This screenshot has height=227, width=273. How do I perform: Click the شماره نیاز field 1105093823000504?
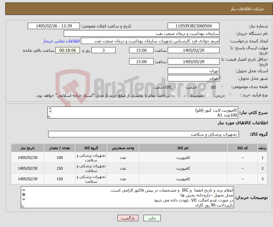[x=193, y=26]
